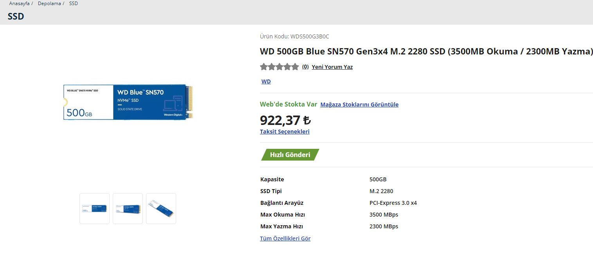The width and height of the screenshot is (593, 253).
Task: Click the first rating star
Action: click(x=264, y=67)
